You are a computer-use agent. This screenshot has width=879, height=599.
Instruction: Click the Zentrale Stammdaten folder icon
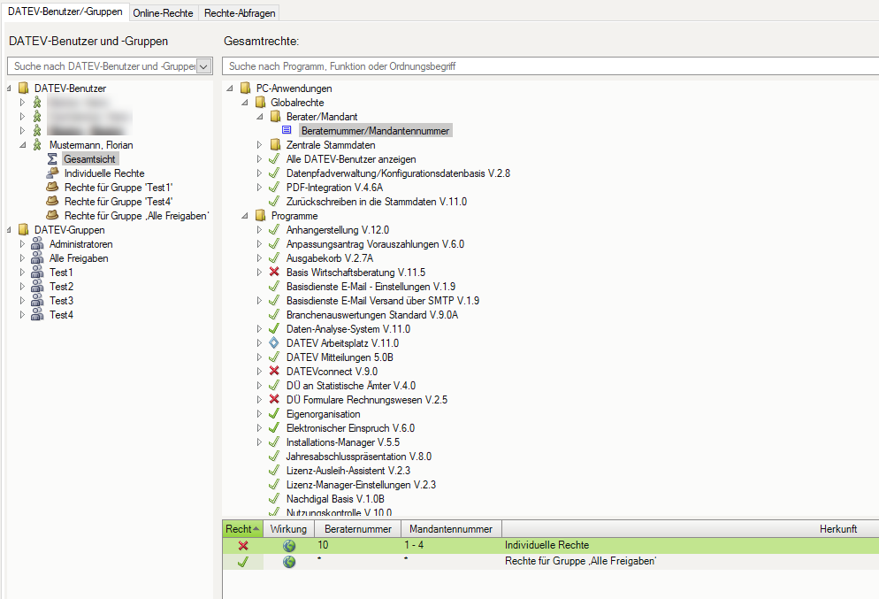[x=275, y=145]
